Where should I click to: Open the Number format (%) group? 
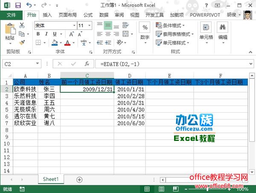(x=145, y=33)
